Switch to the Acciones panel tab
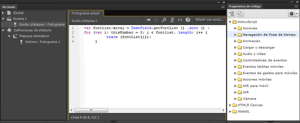The width and height of the screenshot is (300, 123). click(9, 7)
